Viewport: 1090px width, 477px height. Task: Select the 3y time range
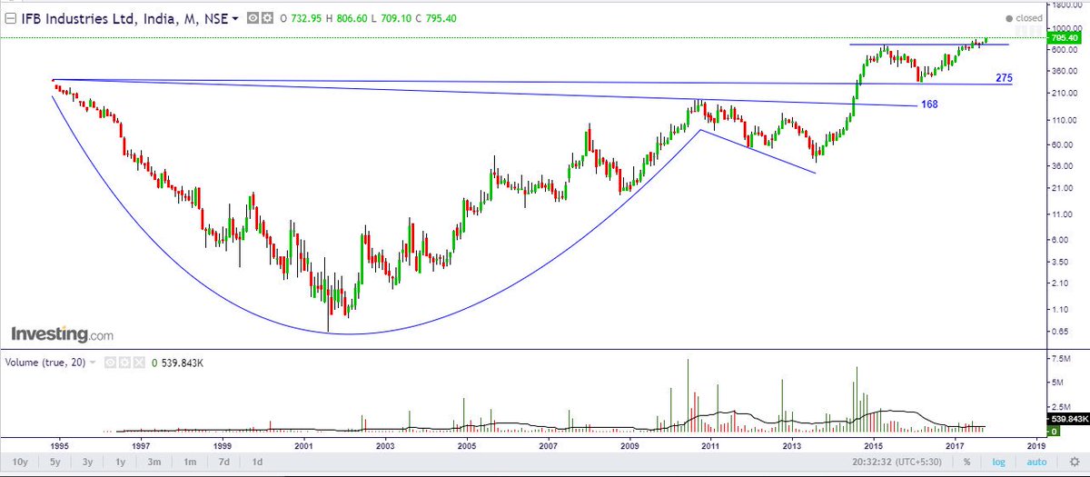tap(87, 462)
